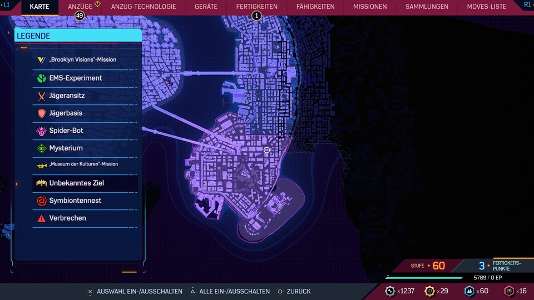Toggle Jägerbasis markers on the map
Image resolution: width=534 pixels, height=300 pixels.
coord(85,113)
